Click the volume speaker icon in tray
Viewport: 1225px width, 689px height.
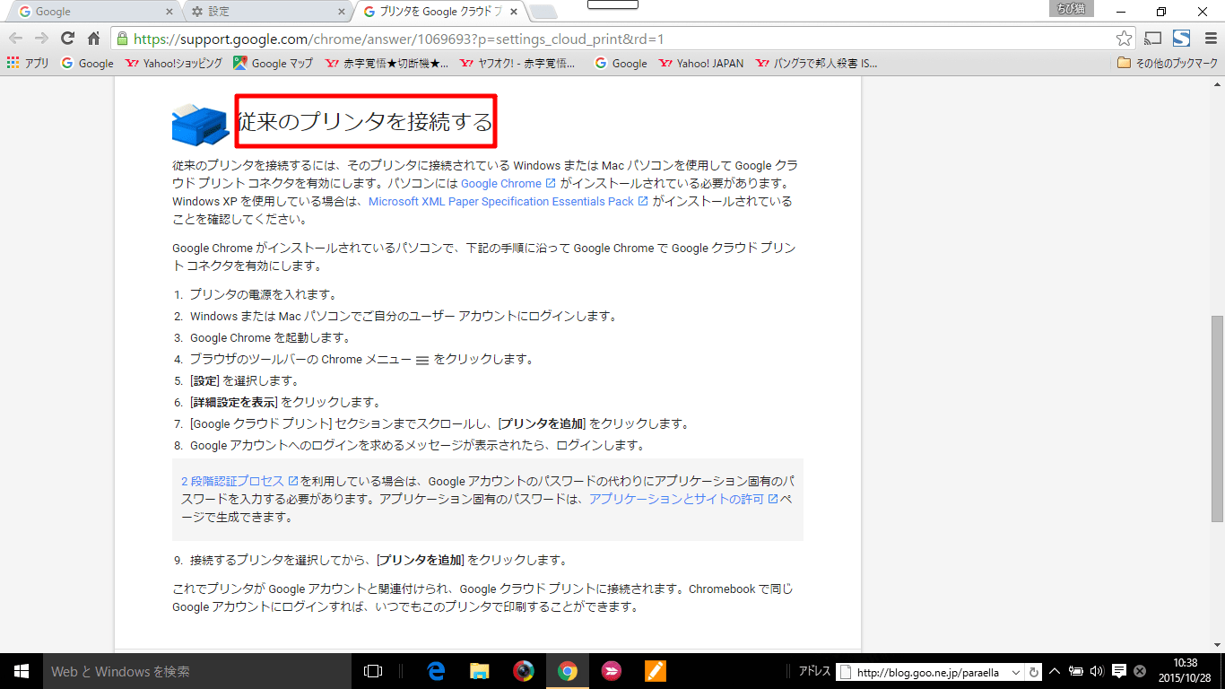coord(1096,671)
